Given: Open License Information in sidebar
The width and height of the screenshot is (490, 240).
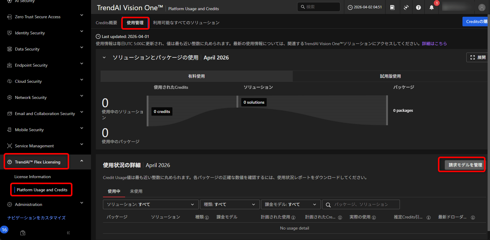Looking at the screenshot, I should [x=33, y=177].
